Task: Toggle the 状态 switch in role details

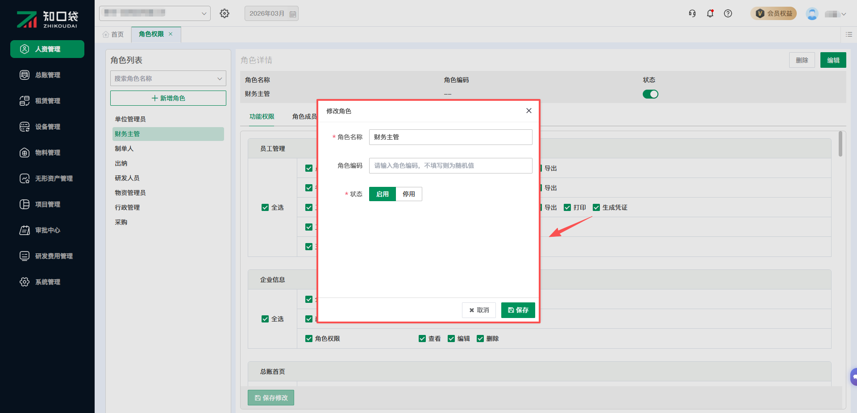Action: 650,94
